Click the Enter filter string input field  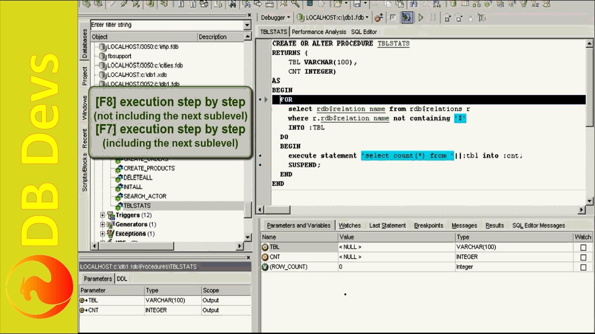(x=166, y=25)
